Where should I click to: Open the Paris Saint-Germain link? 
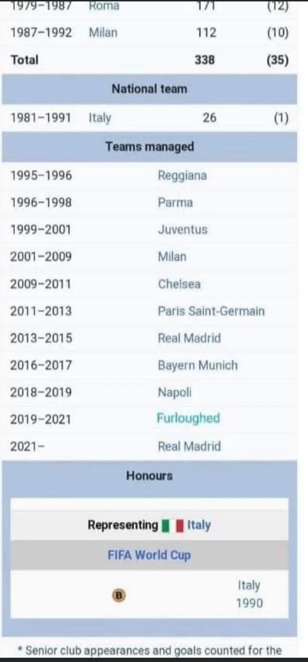pyautogui.click(x=211, y=311)
